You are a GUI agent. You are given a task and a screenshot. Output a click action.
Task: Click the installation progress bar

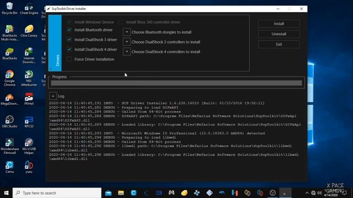point(176,83)
